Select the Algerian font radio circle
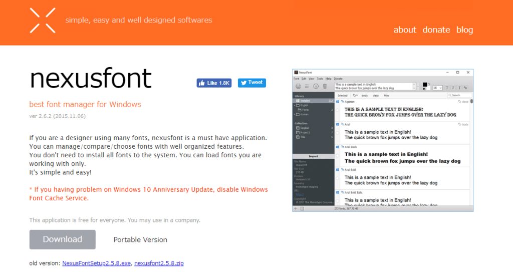513x272 pixels. tap(338, 110)
